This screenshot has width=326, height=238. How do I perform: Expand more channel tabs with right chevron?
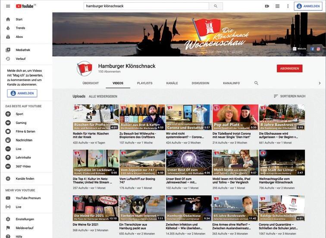320,83
